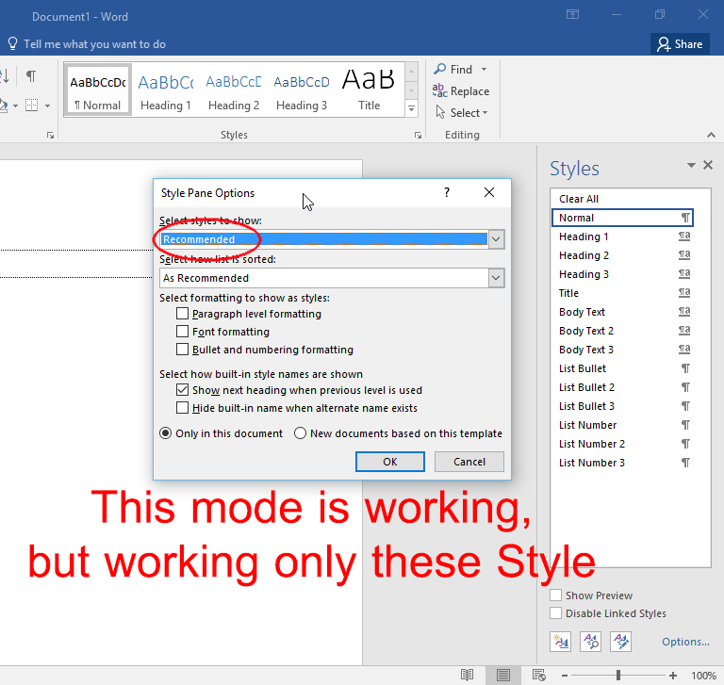Click the Find magnifier icon
Screen dimensions: 724x685
pyautogui.click(x=439, y=69)
